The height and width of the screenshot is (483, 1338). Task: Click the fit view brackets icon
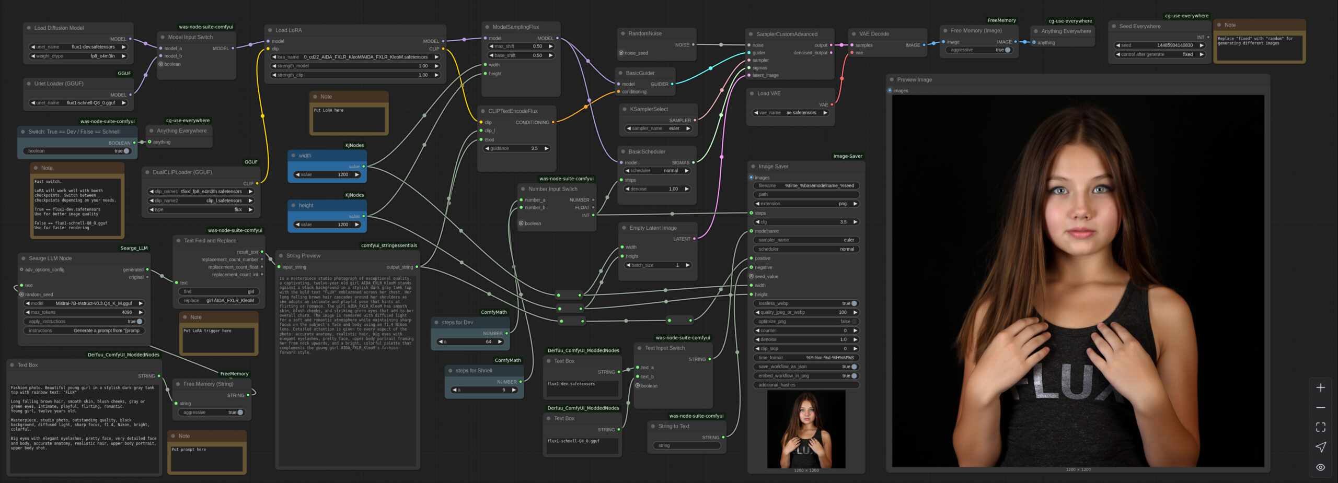(x=1321, y=427)
